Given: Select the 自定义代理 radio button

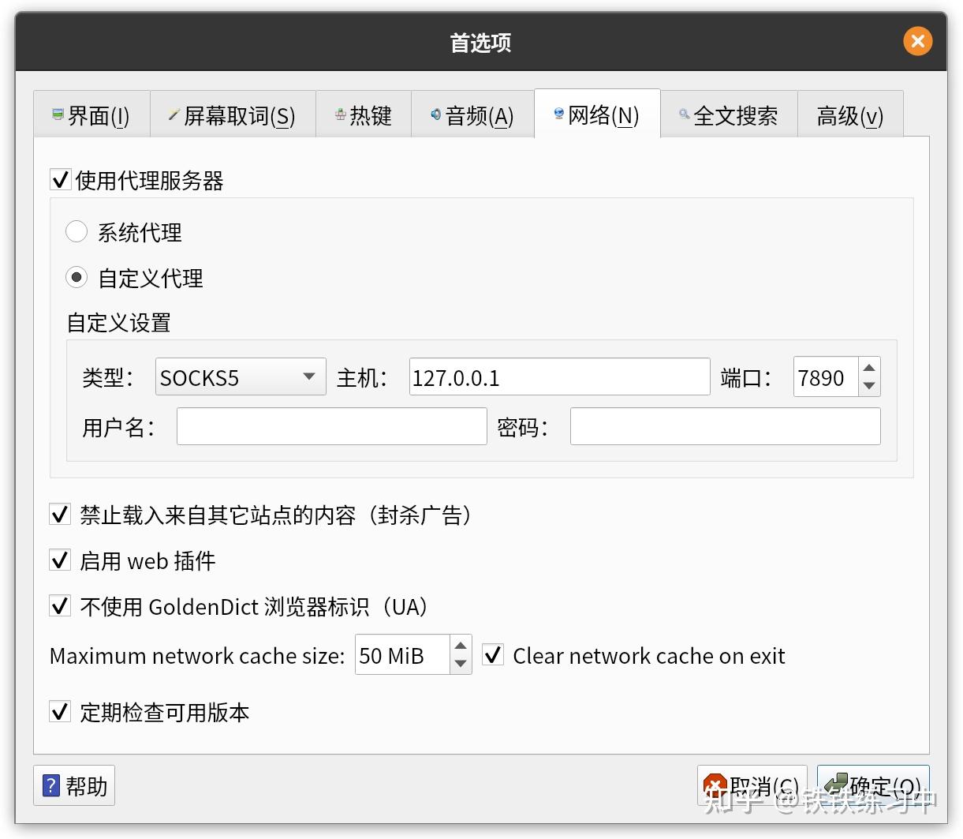Looking at the screenshot, I should point(77,277).
